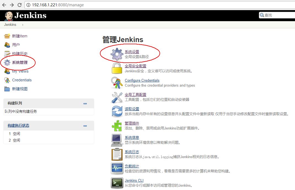This screenshot has width=295, height=190.
Task: Open 新建Item from the side menu
Action: click(20, 36)
